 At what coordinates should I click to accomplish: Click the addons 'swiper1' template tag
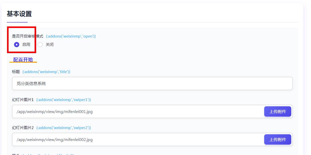click(x=63, y=100)
